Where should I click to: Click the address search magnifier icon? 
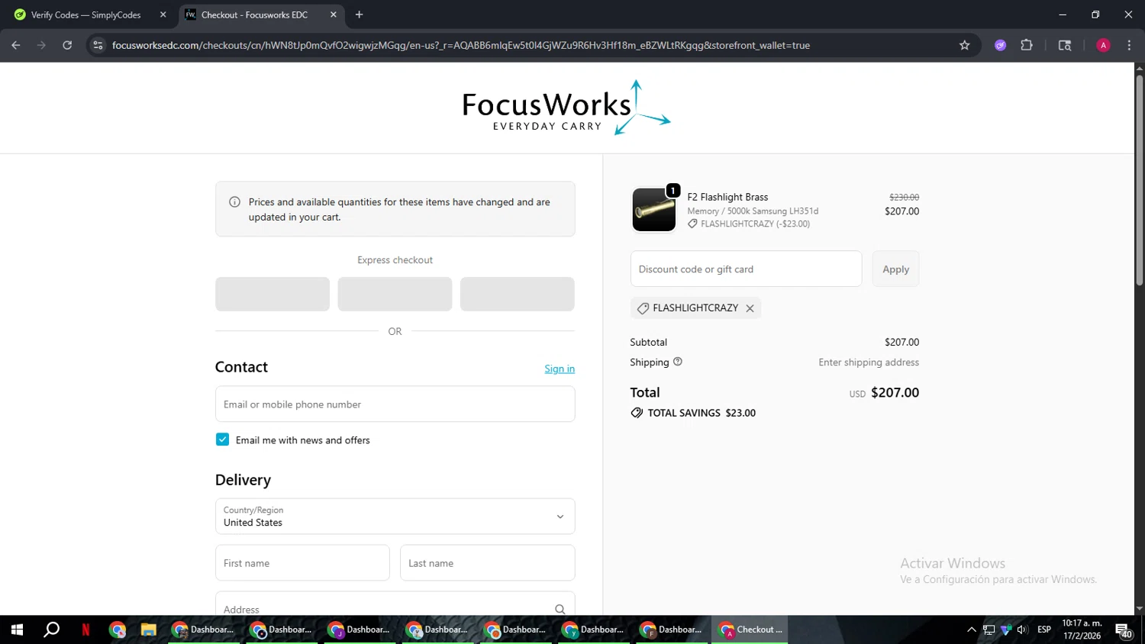[560, 609]
